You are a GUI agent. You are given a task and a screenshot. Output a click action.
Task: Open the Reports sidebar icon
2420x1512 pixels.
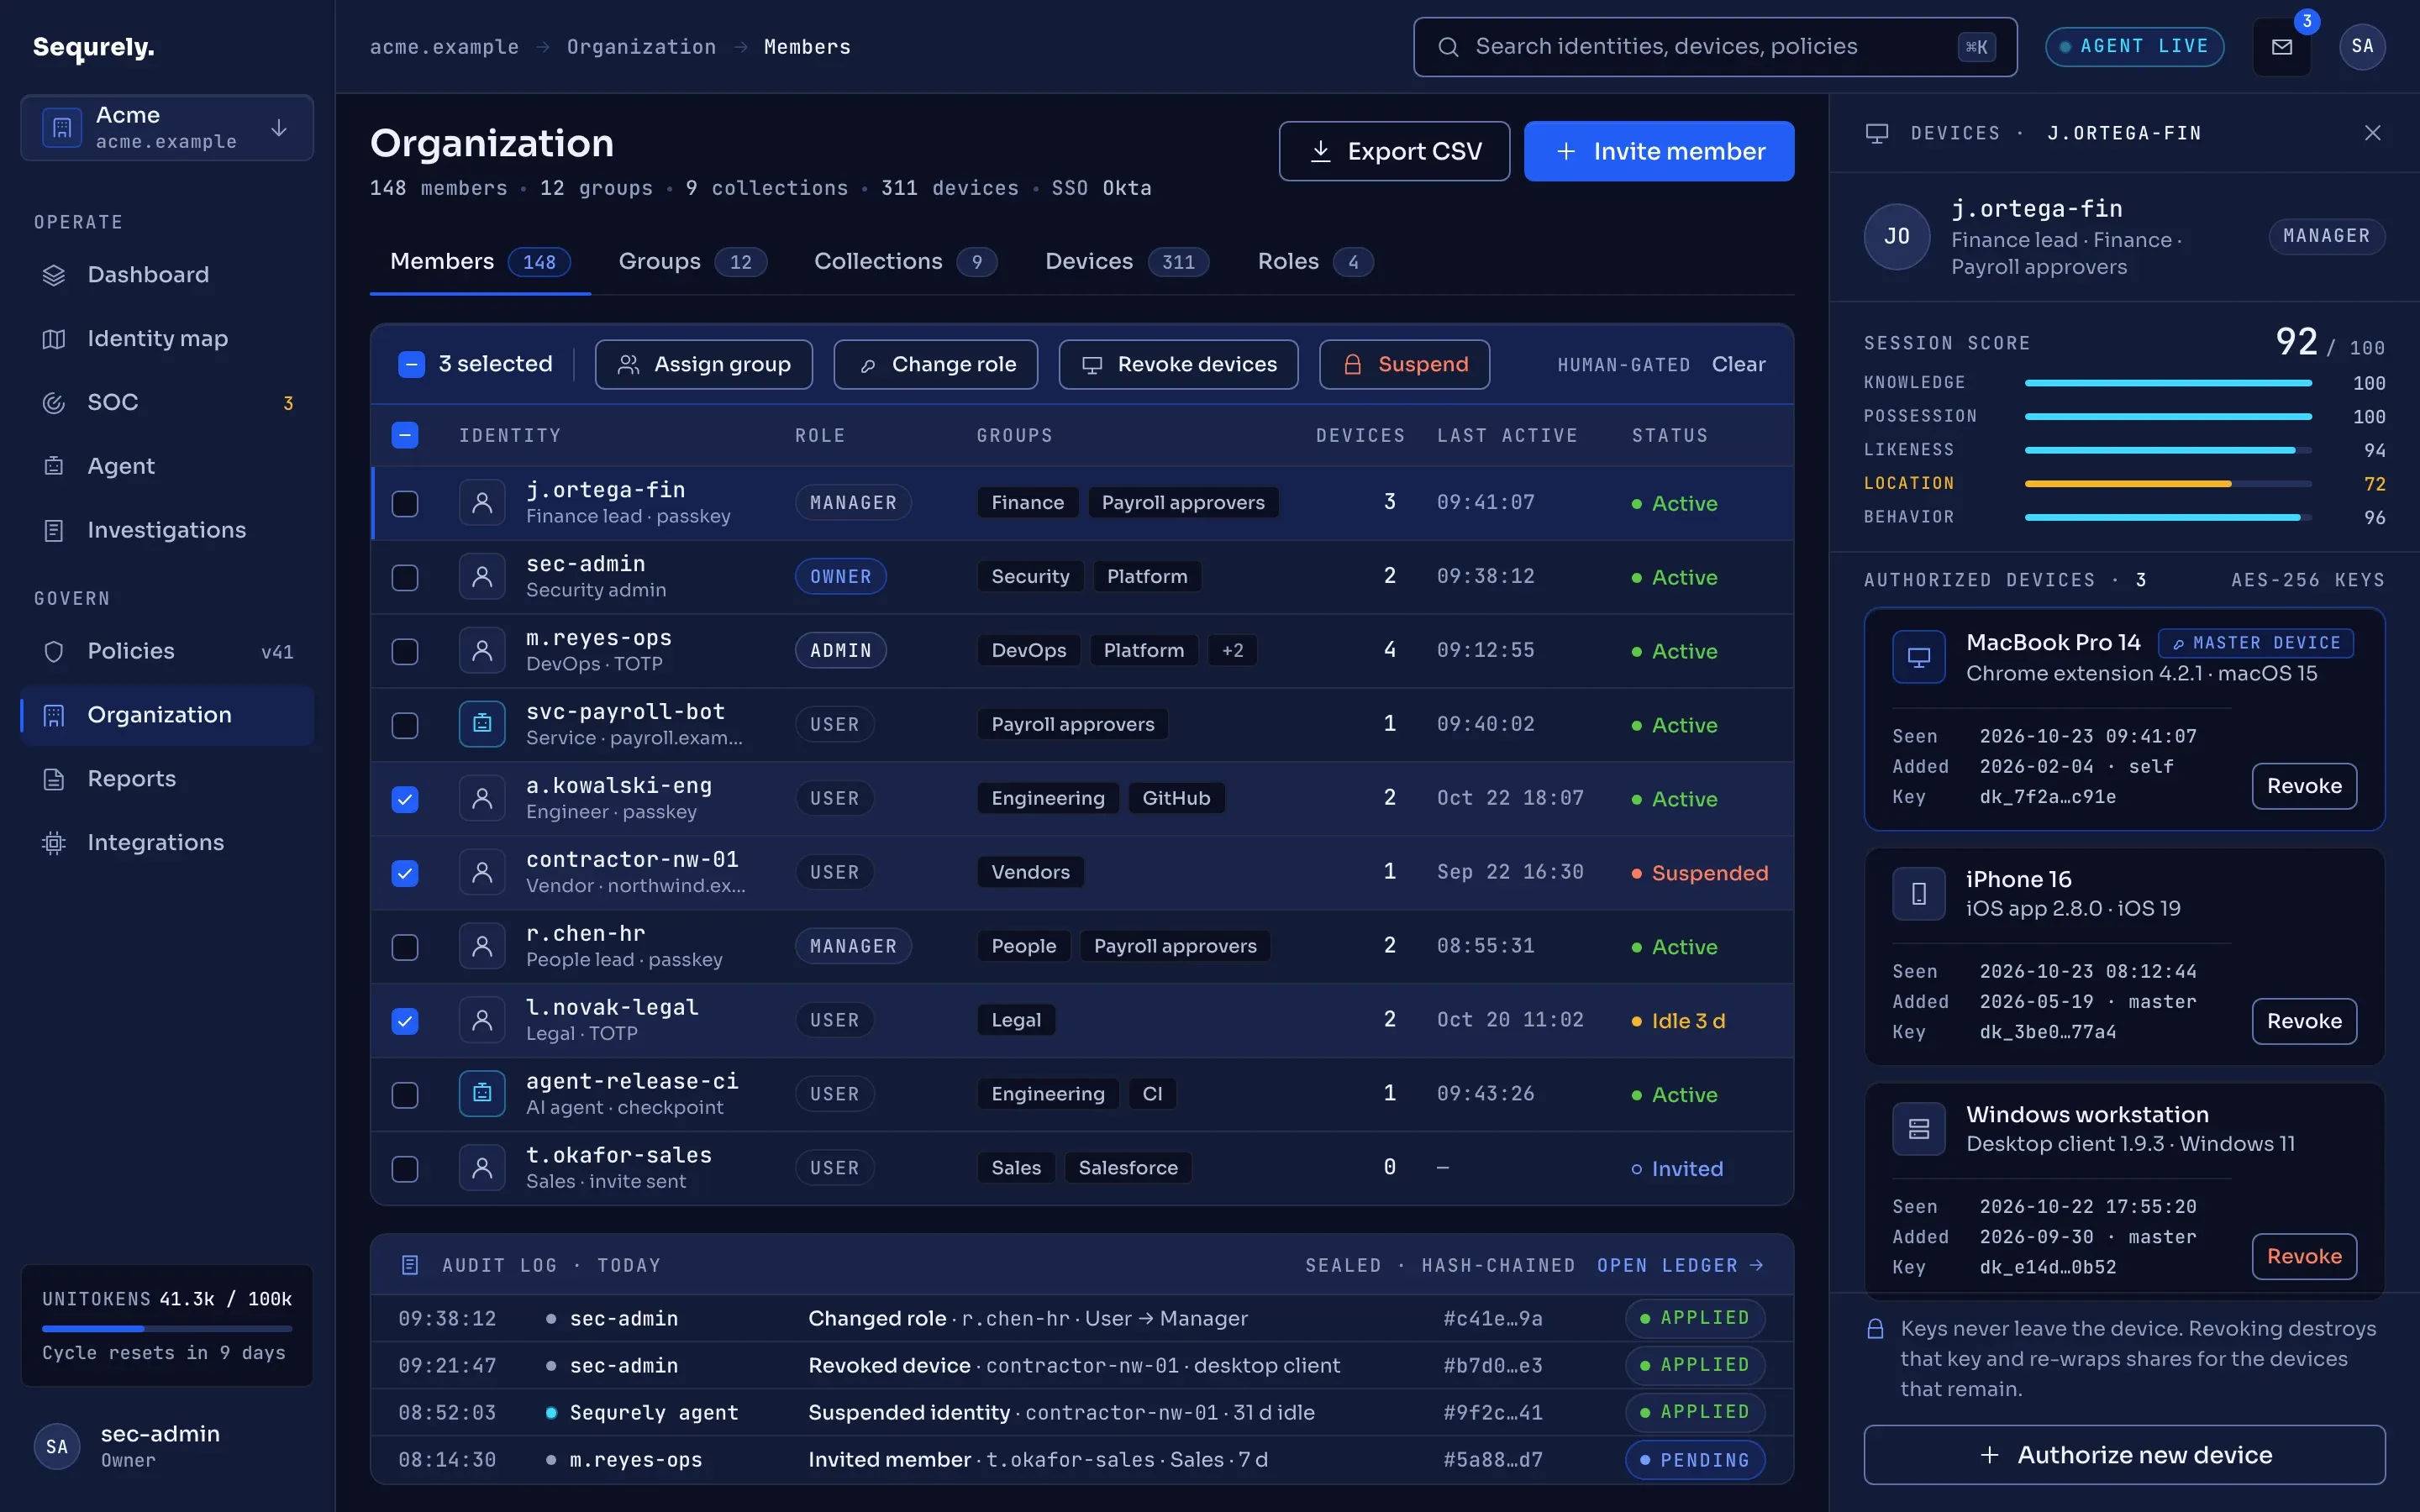pos(54,779)
